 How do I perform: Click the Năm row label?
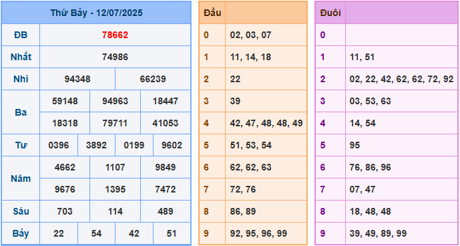(x=21, y=178)
